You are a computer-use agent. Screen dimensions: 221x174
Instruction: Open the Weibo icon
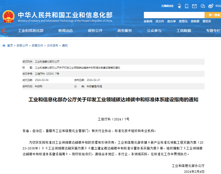coord(211,6)
